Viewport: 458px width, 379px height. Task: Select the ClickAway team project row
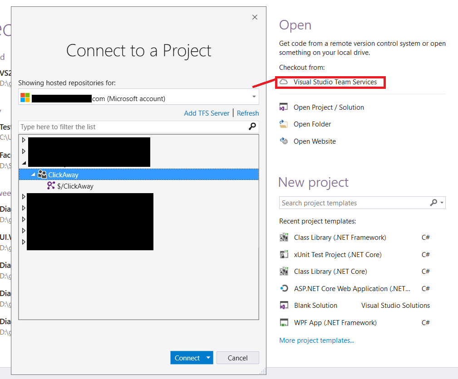pyautogui.click(x=139, y=175)
